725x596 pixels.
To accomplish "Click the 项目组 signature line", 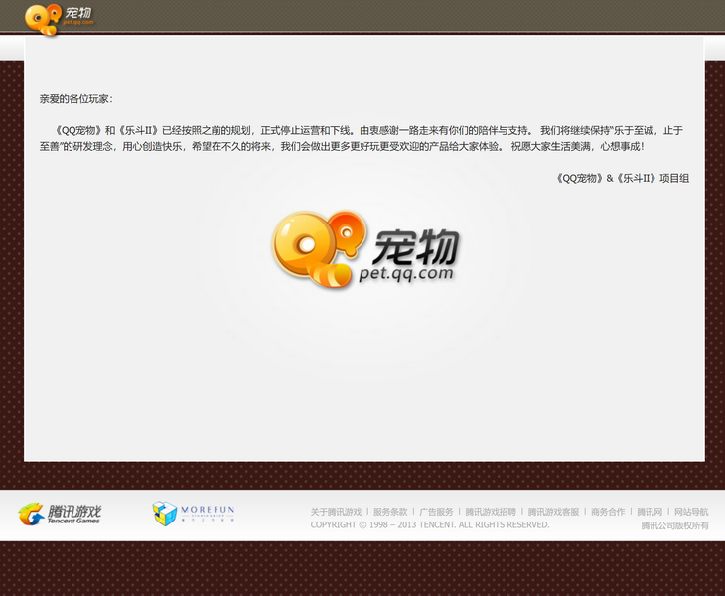I will coord(624,178).
